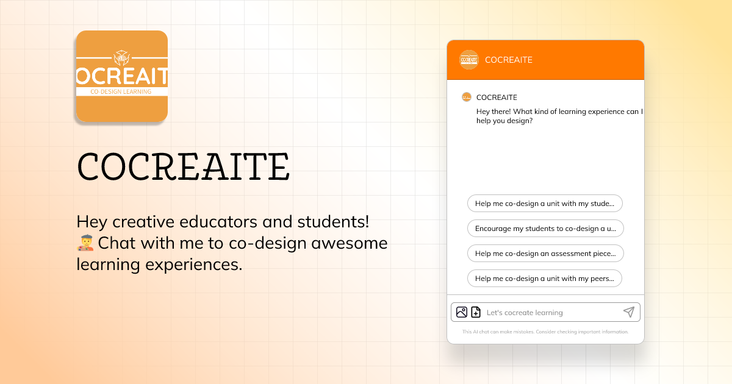This screenshot has width=732, height=384.
Task: Choose 'Encourage my students to co-design' suggestion
Action: tap(545, 229)
